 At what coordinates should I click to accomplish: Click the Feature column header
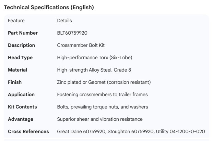pos(16,21)
